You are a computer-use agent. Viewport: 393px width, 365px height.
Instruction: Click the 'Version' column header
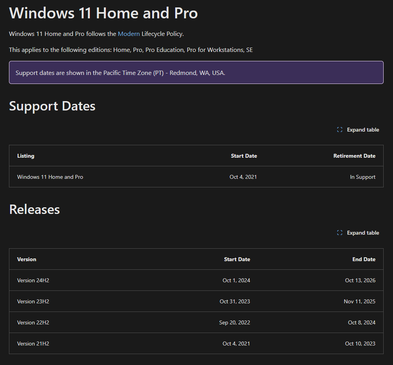coord(27,259)
